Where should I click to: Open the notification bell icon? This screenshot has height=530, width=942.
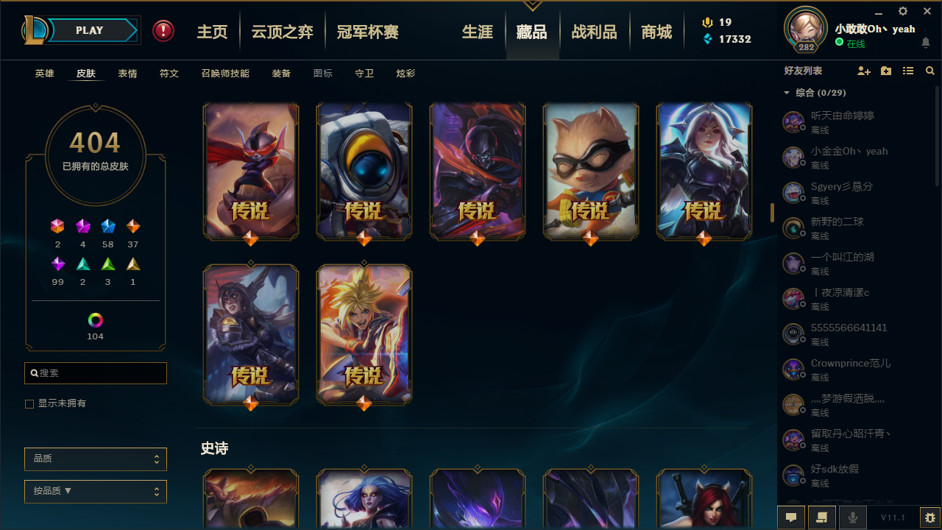pos(926,43)
